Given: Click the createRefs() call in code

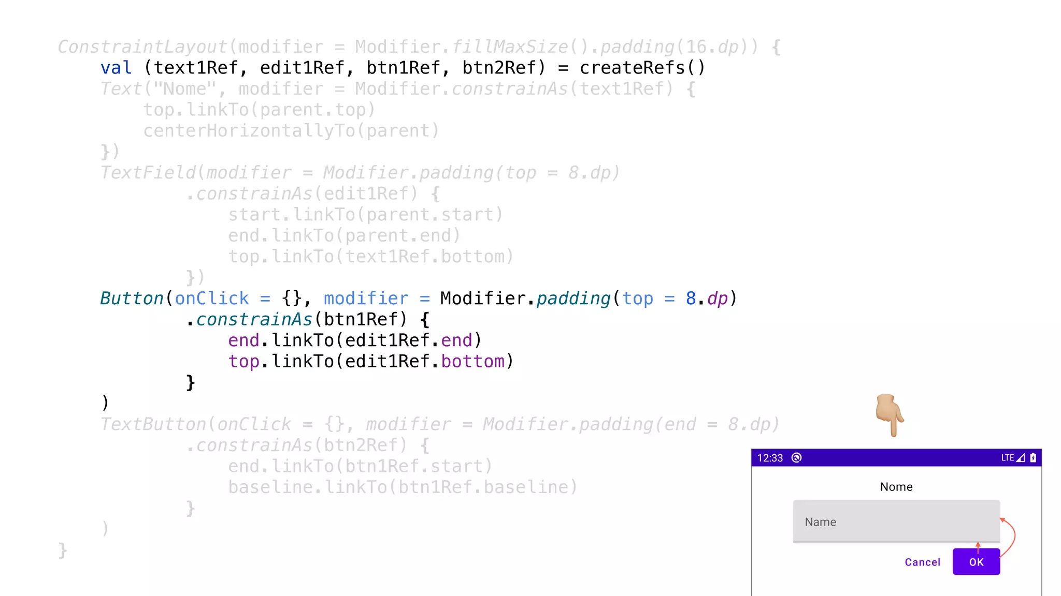Looking at the screenshot, I should [642, 68].
